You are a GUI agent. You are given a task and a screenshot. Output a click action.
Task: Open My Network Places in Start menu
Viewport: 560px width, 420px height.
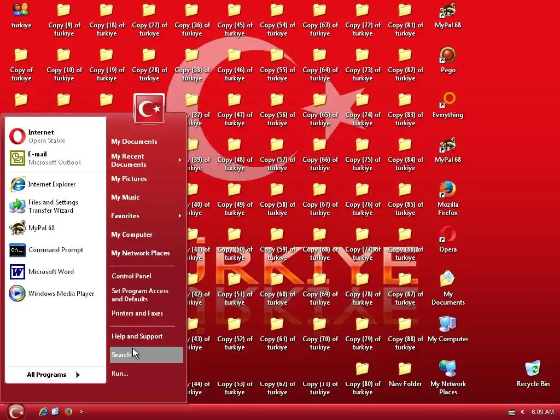(147, 253)
